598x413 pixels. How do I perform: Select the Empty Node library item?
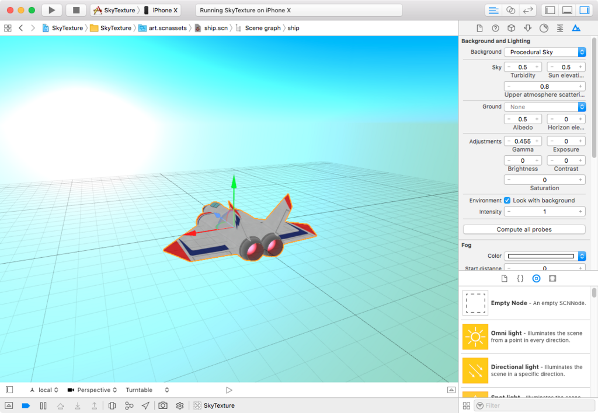(x=526, y=303)
